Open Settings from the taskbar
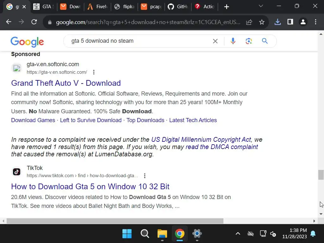Image resolution: width=324 pixels, height=243 pixels. point(197,234)
